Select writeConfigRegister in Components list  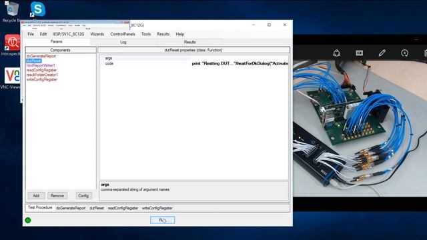coord(41,79)
